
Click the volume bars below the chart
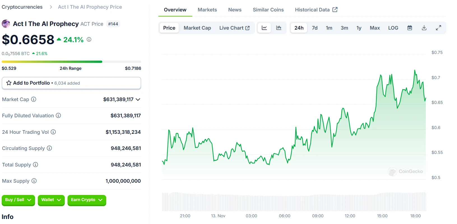[294, 201]
